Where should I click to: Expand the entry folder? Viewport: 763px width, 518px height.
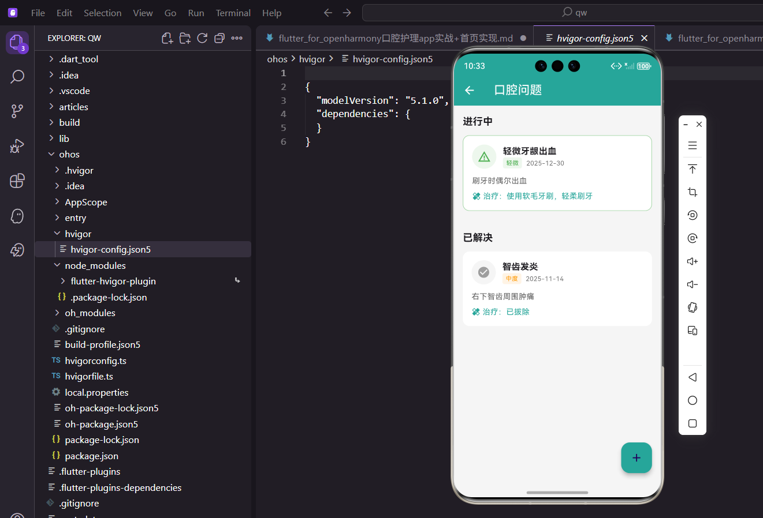click(143, 217)
